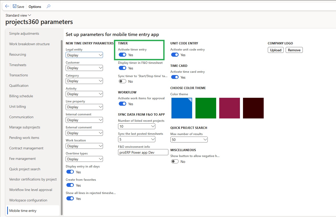
Task: Click the Save disk icon
Action: (15, 6)
